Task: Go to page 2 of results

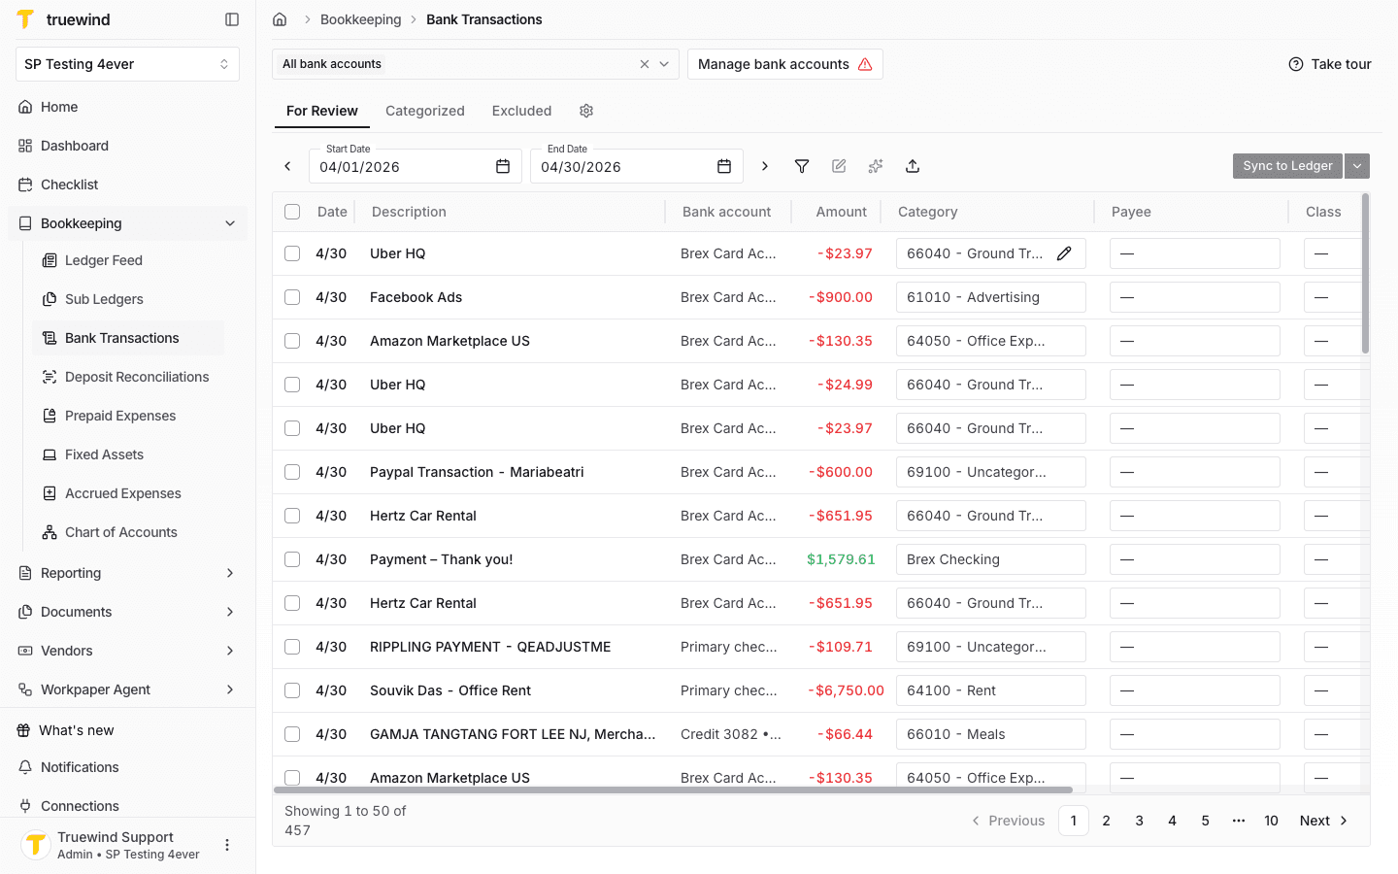Action: pos(1106,821)
